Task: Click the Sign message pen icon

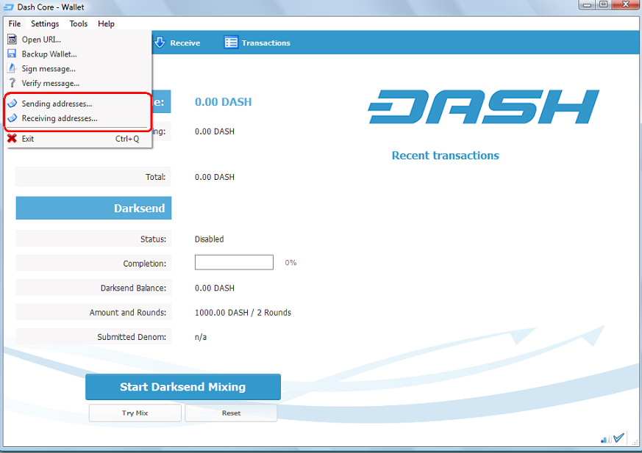Action: click(x=13, y=68)
